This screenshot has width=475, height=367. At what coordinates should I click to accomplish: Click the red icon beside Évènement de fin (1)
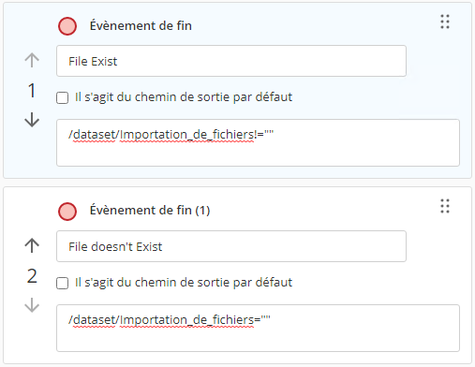67,212
